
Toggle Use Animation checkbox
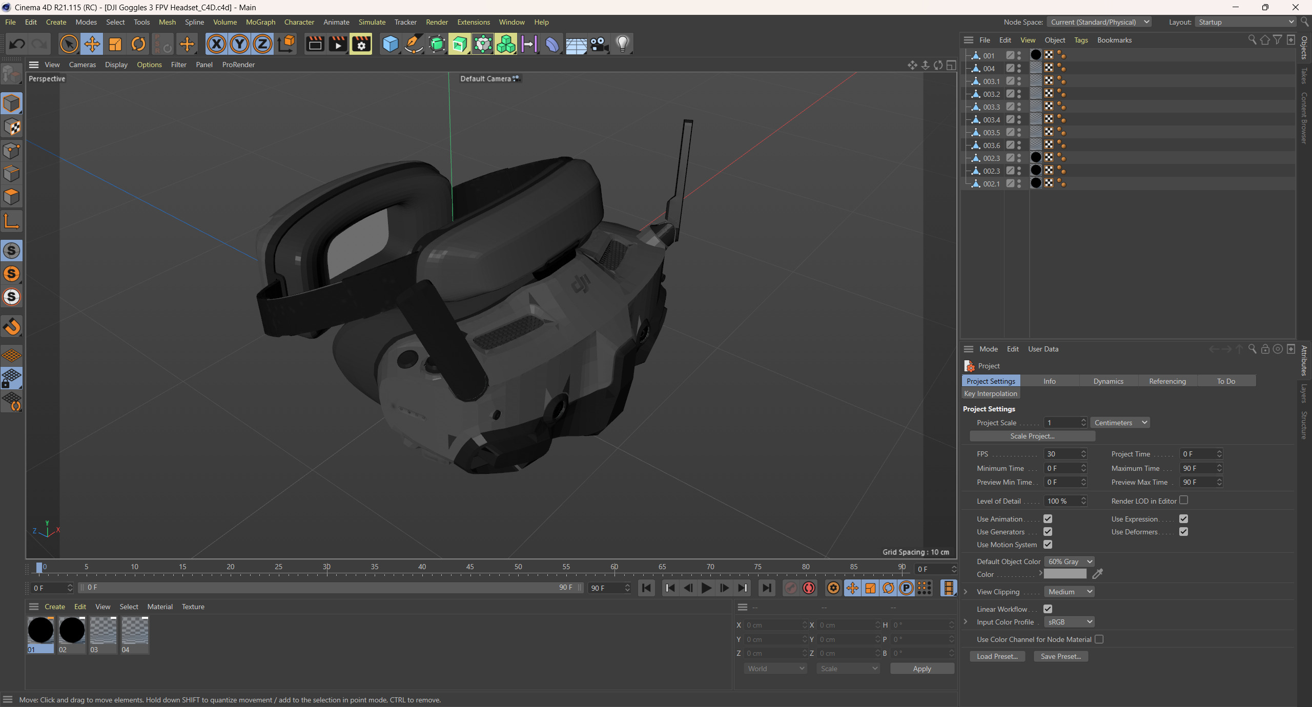click(1048, 519)
